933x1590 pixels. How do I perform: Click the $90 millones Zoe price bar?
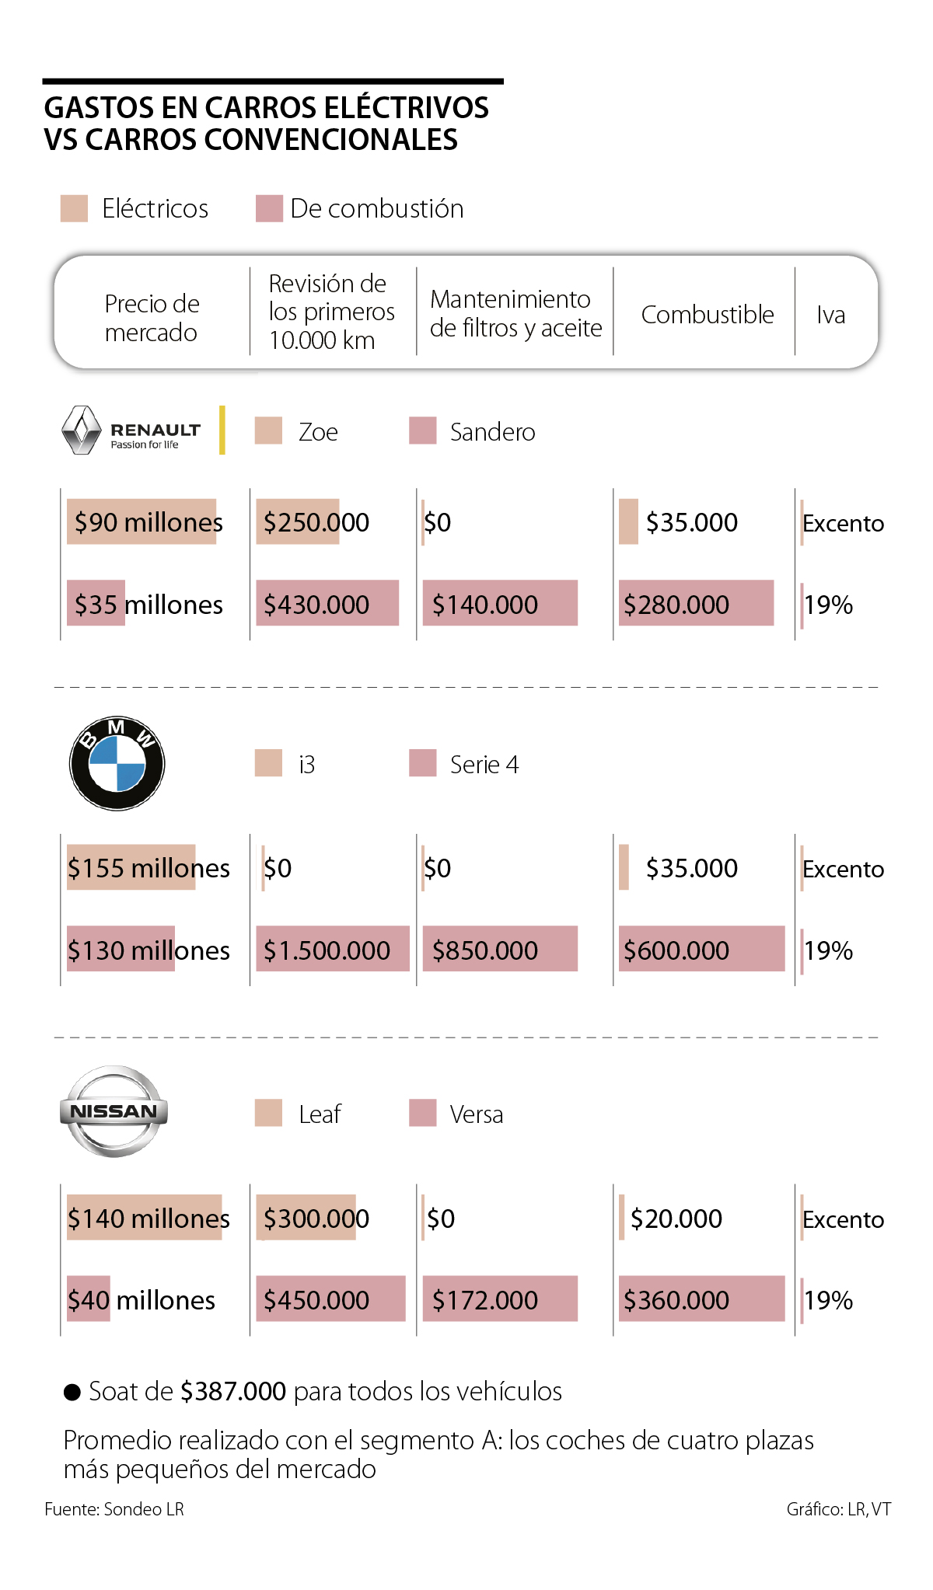142,521
